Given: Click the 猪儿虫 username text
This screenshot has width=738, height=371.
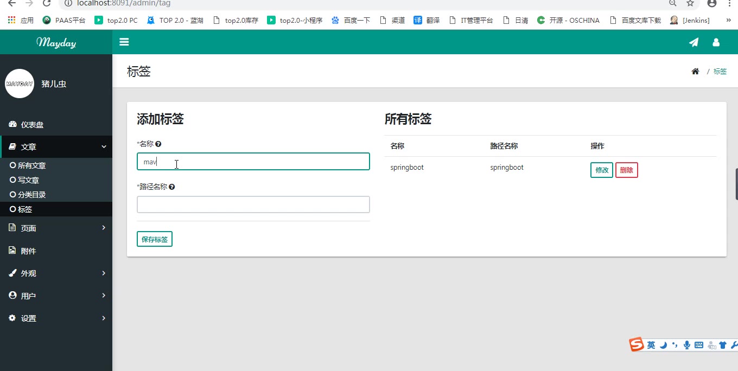Looking at the screenshot, I should (x=54, y=84).
